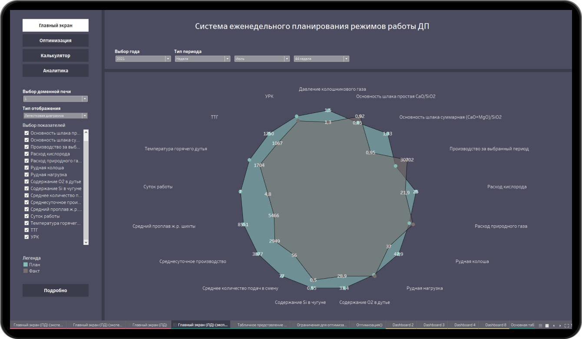The width and height of the screenshot is (582, 339).
Task: Click the presentation mode fullscreen icon
Action: pos(566,325)
